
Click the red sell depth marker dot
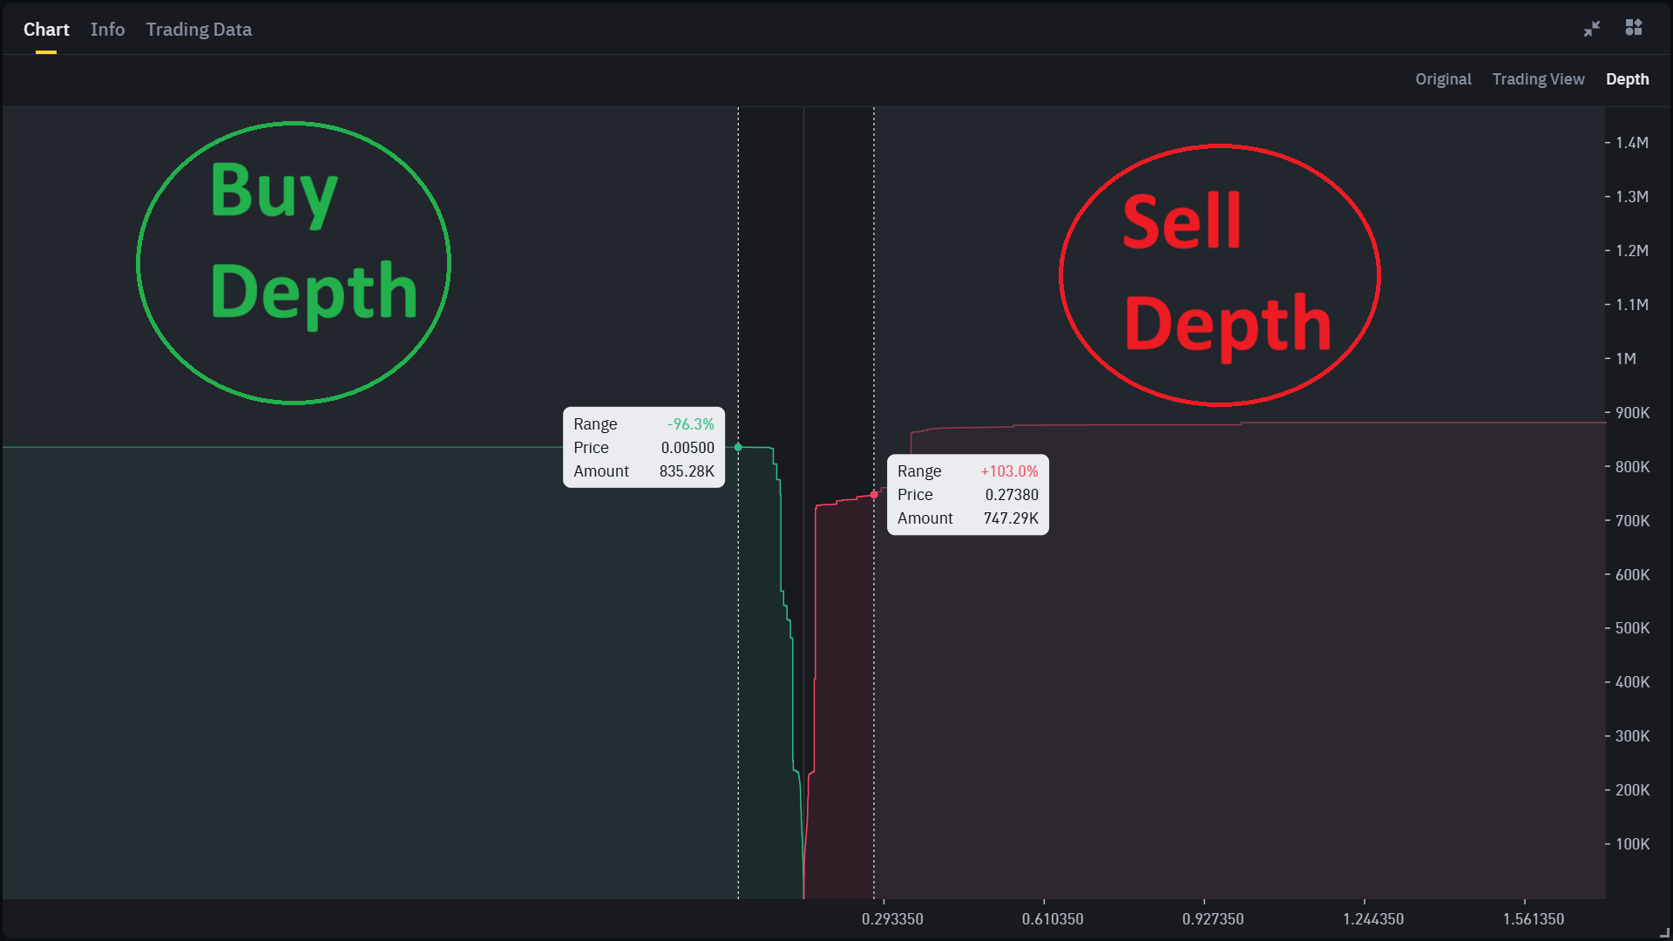click(x=874, y=495)
